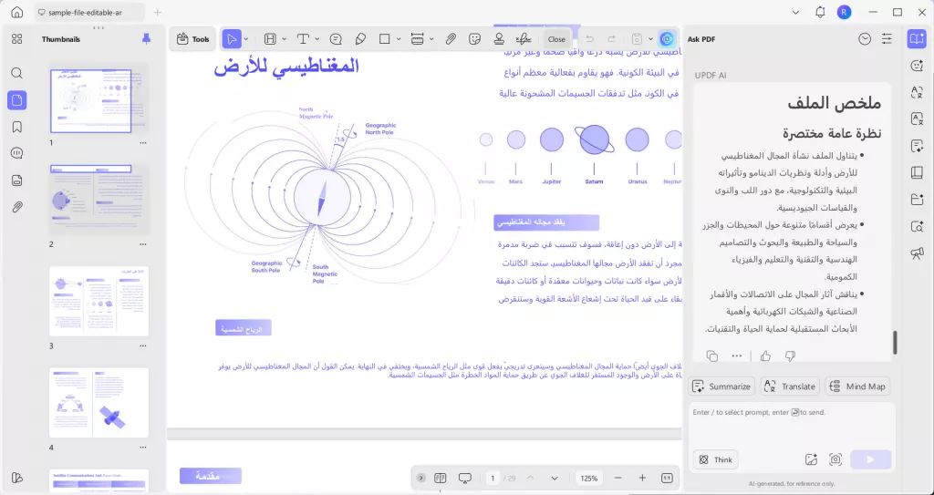Open the attachments panel in left sidebar
Viewport: 934px width, 495px height.
(x=17, y=207)
